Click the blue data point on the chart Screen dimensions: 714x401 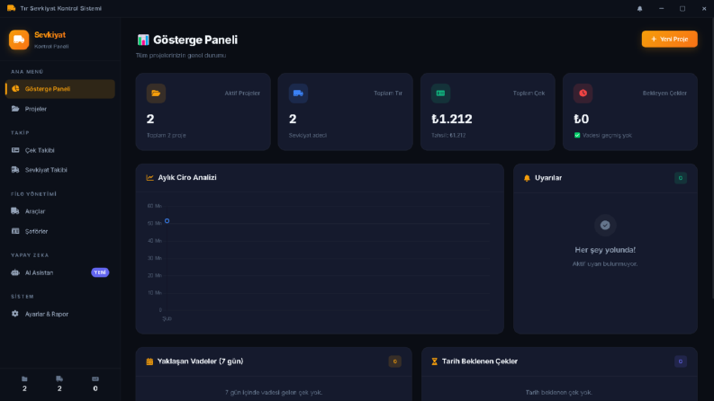tap(167, 221)
